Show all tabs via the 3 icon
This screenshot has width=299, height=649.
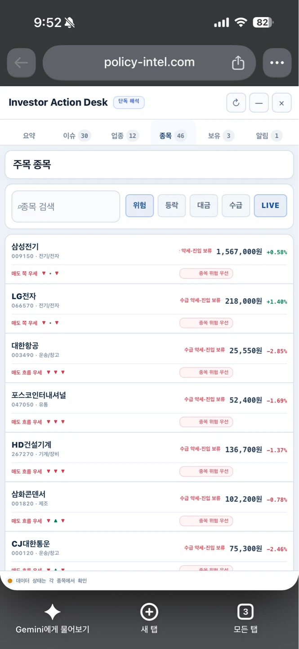(245, 612)
